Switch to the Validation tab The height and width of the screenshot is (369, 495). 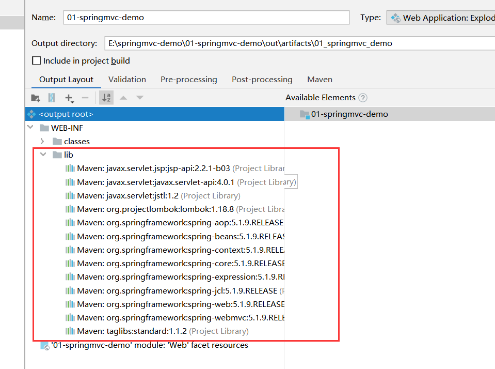coord(127,80)
